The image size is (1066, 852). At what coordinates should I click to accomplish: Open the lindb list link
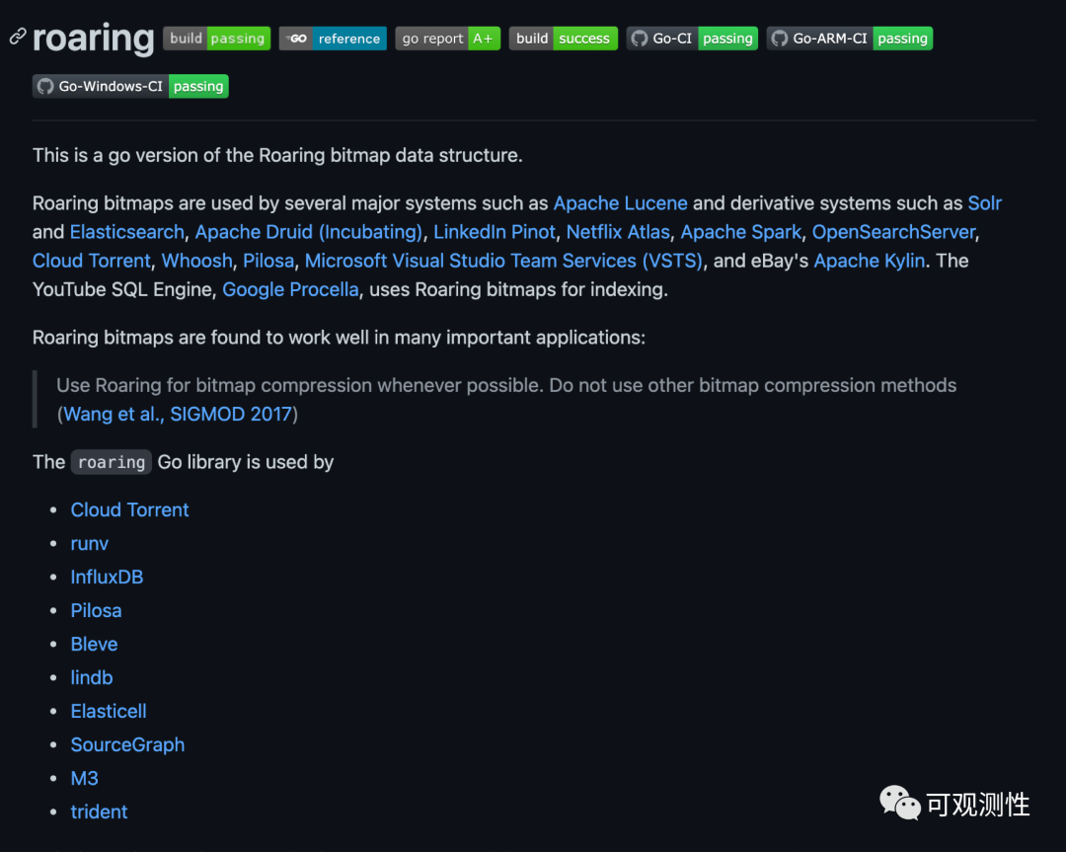point(92,678)
